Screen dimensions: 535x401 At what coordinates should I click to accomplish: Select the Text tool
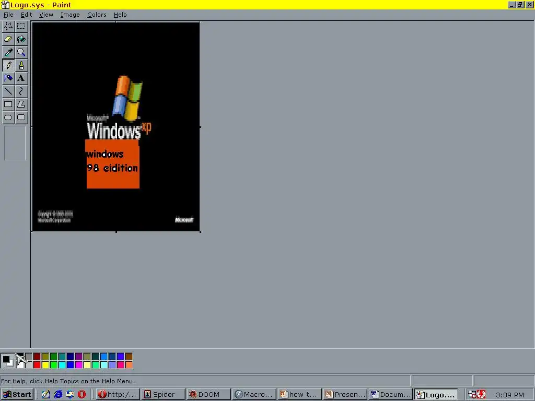tap(21, 78)
